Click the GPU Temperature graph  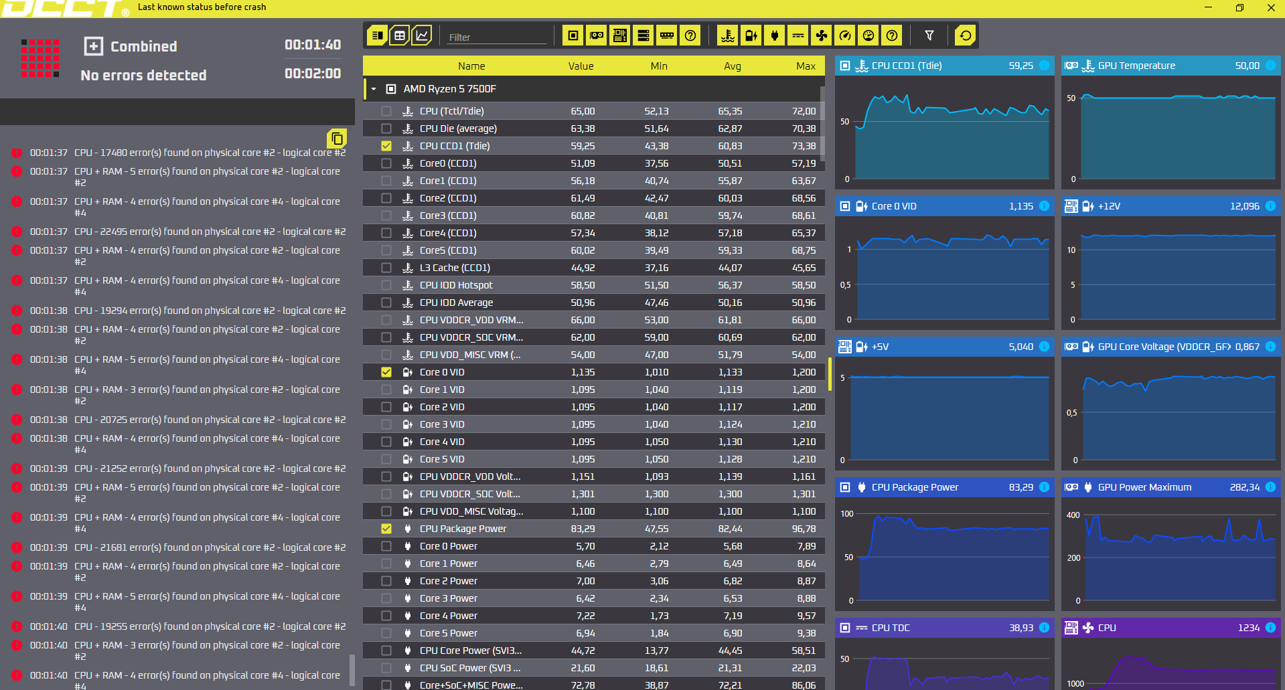[x=1171, y=132]
